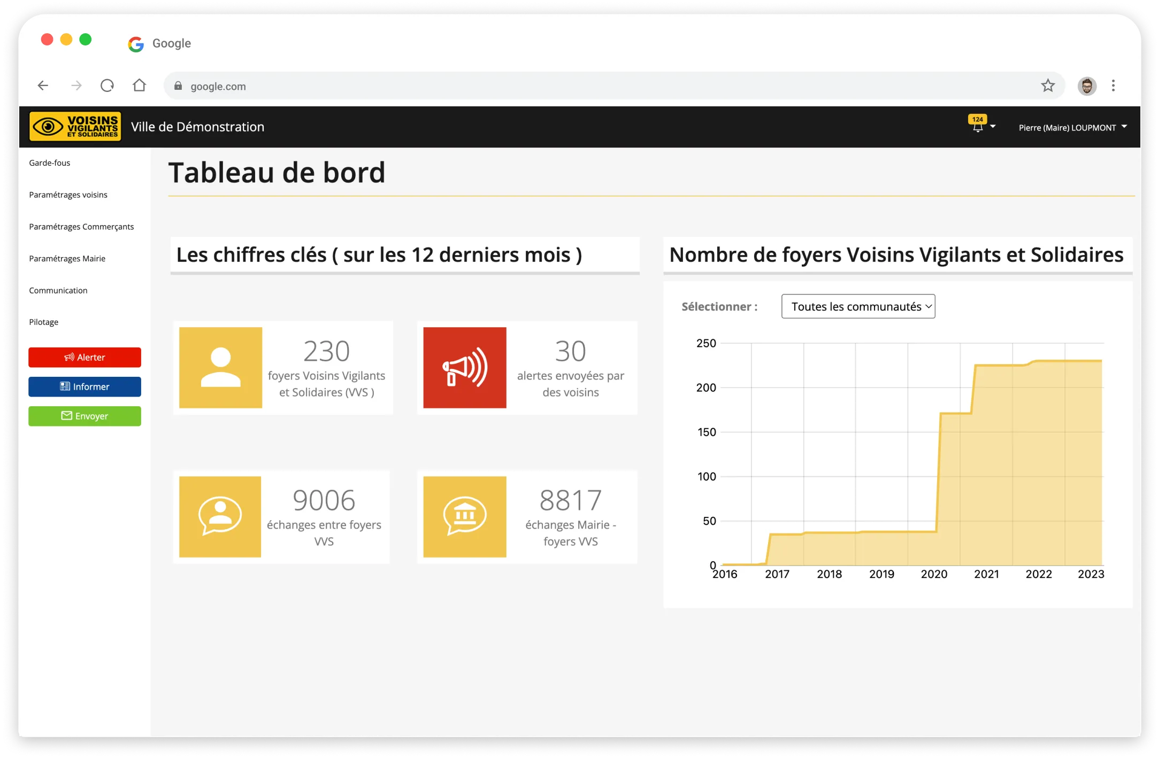This screenshot has width=1158, height=758.
Task: Click the échanges Mairie building icon
Action: pyautogui.click(x=464, y=516)
